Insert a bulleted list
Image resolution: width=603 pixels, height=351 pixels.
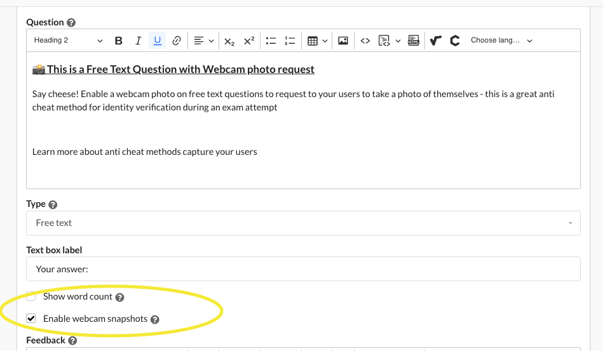click(271, 41)
